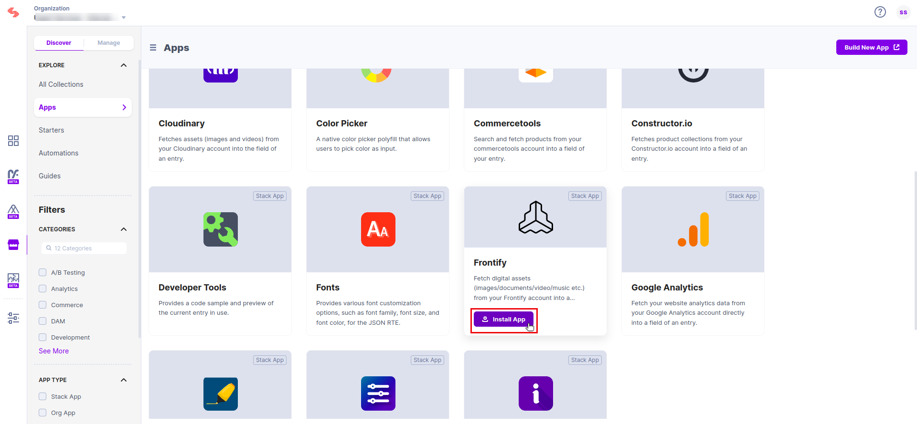This screenshot has width=917, height=424.
Task: Click the Google Analytics bar chart icon
Action: click(693, 229)
